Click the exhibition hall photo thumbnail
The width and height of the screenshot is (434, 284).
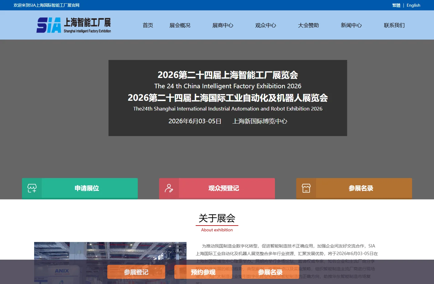click(x=110, y=263)
